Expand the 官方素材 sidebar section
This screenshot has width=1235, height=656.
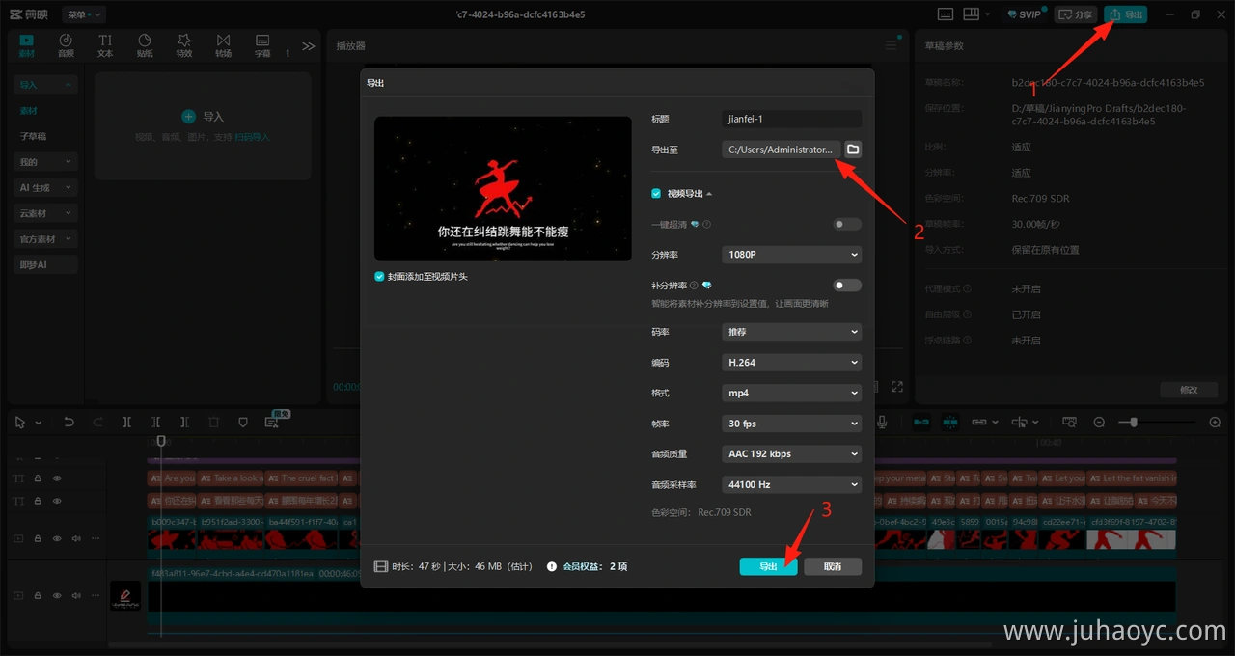(45, 239)
